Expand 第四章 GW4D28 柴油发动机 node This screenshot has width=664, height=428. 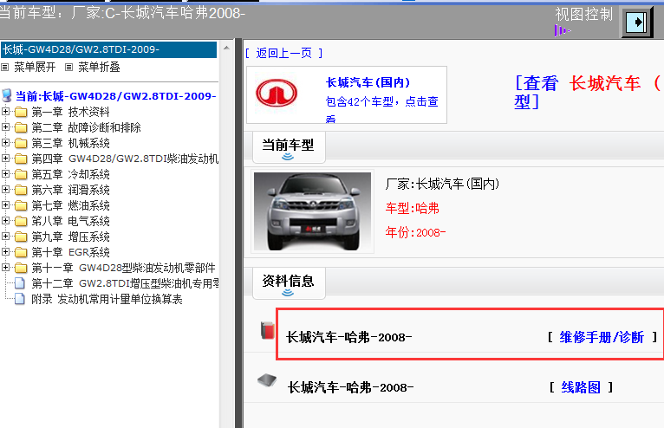(5, 159)
